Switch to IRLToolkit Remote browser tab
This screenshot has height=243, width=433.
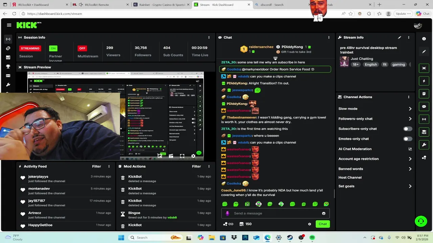point(101,5)
